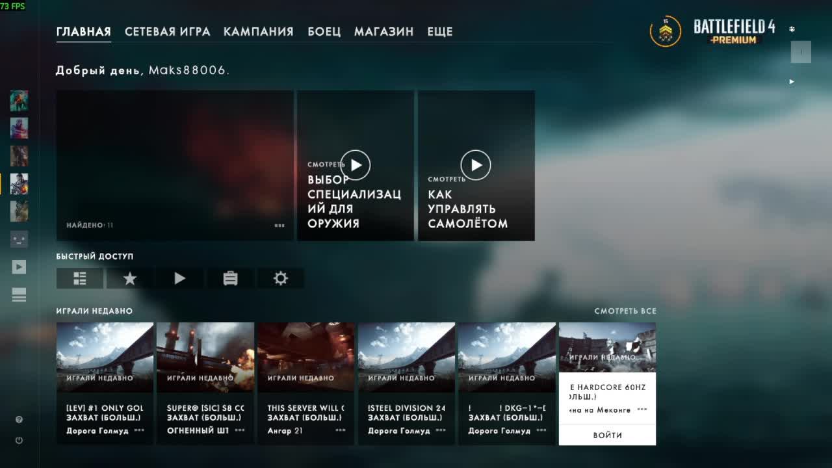This screenshot has height=468, width=832.
Task: Click the Battlefield 4 Premium logo
Action: 734,31
